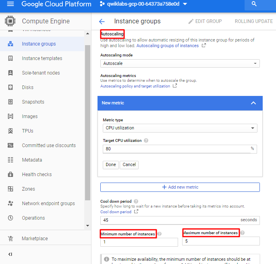Click ROLLING UPDATE button
The width and height of the screenshot is (276, 264).
254,21
